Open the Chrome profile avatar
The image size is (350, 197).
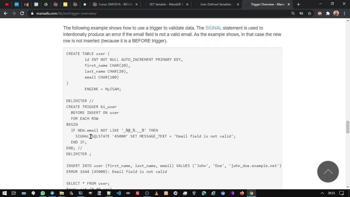[x=336, y=13]
